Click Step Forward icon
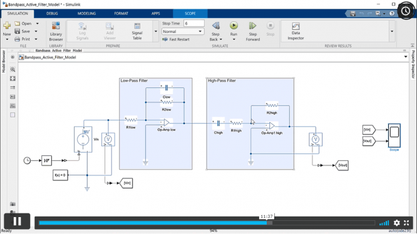 click(x=252, y=26)
